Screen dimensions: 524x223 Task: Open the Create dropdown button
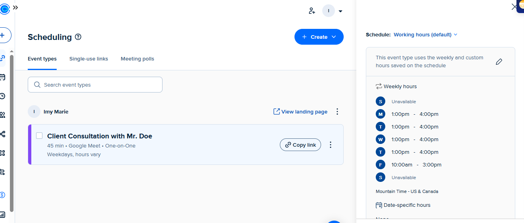[319, 37]
